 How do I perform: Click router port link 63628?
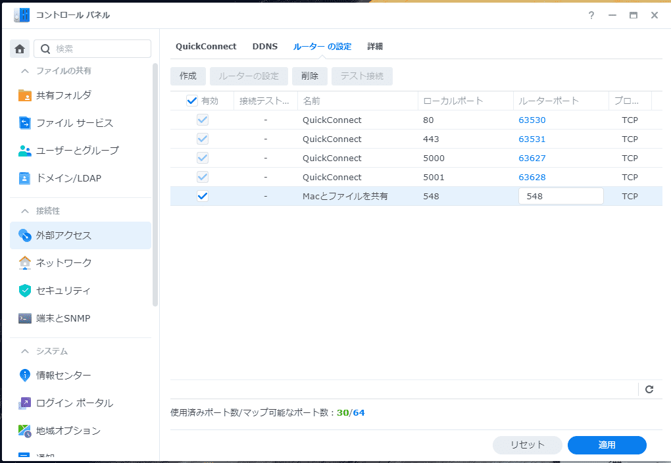[x=532, y=177]
